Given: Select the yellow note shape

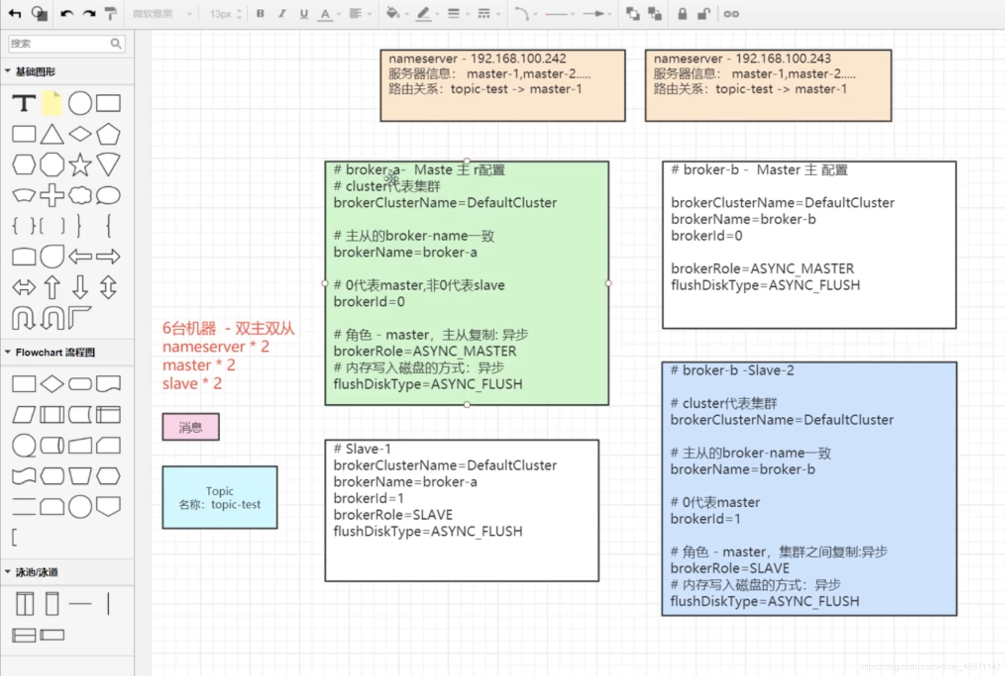Looking at the screenshot, I should 52,104.
